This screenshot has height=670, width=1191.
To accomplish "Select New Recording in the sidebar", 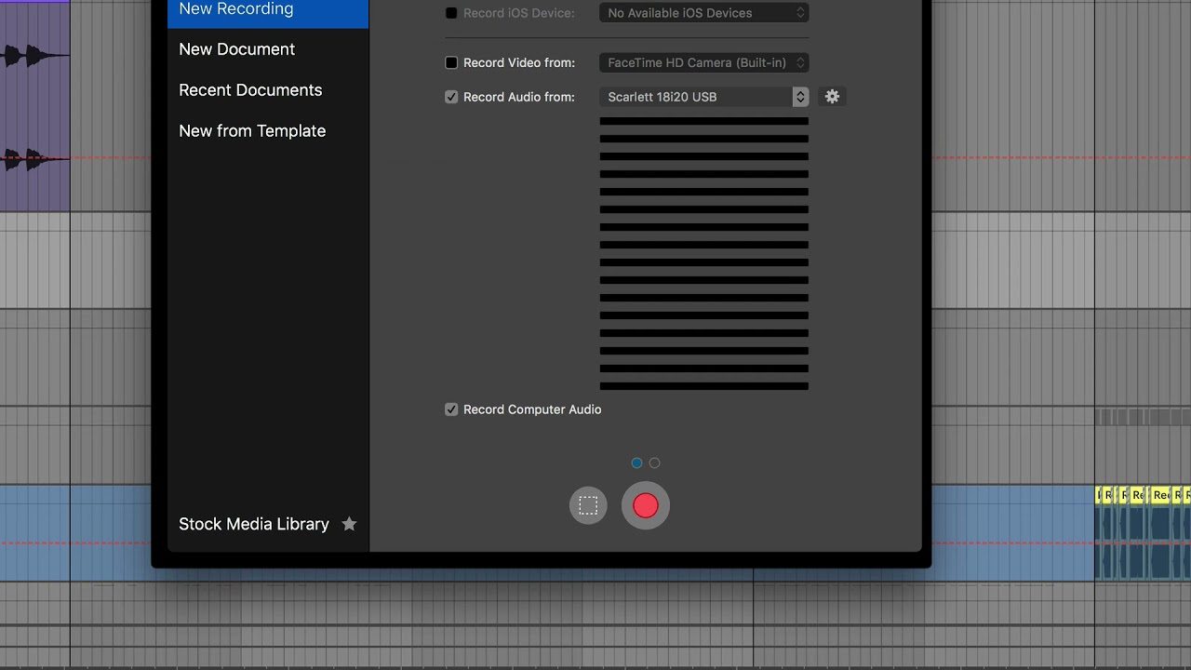I will coord(268,10).
